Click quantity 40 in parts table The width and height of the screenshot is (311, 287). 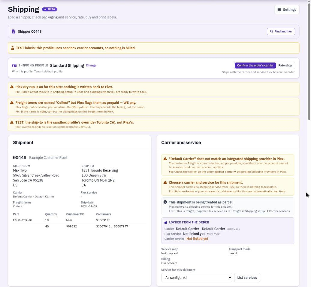(47, 226)
